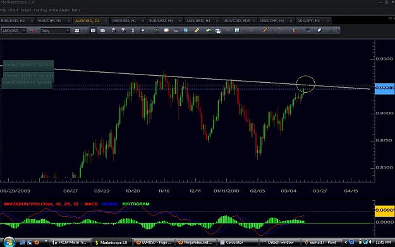Click the add label note icon
This screenshot has width=395, height=247.
pyautogui.click(x=166, y=30)
